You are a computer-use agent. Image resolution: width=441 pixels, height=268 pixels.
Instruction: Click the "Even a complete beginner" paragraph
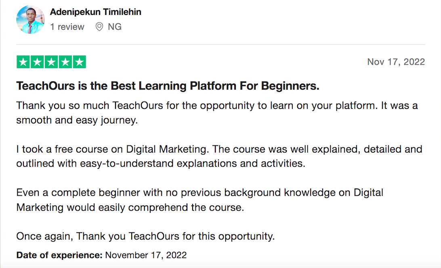click(x=199, y=200)
